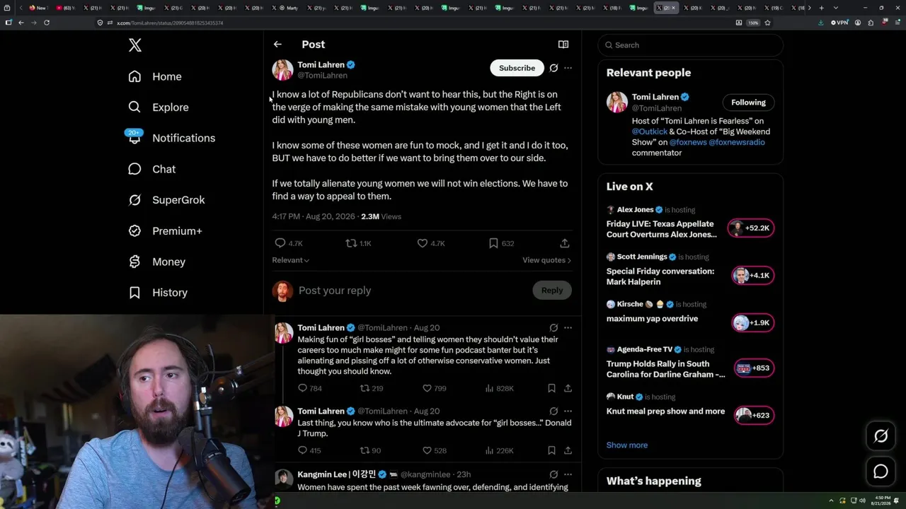Join Alex Jones Friday LIVE broadcast
This screenshot has height=509, width=906.
click(691, 223)
